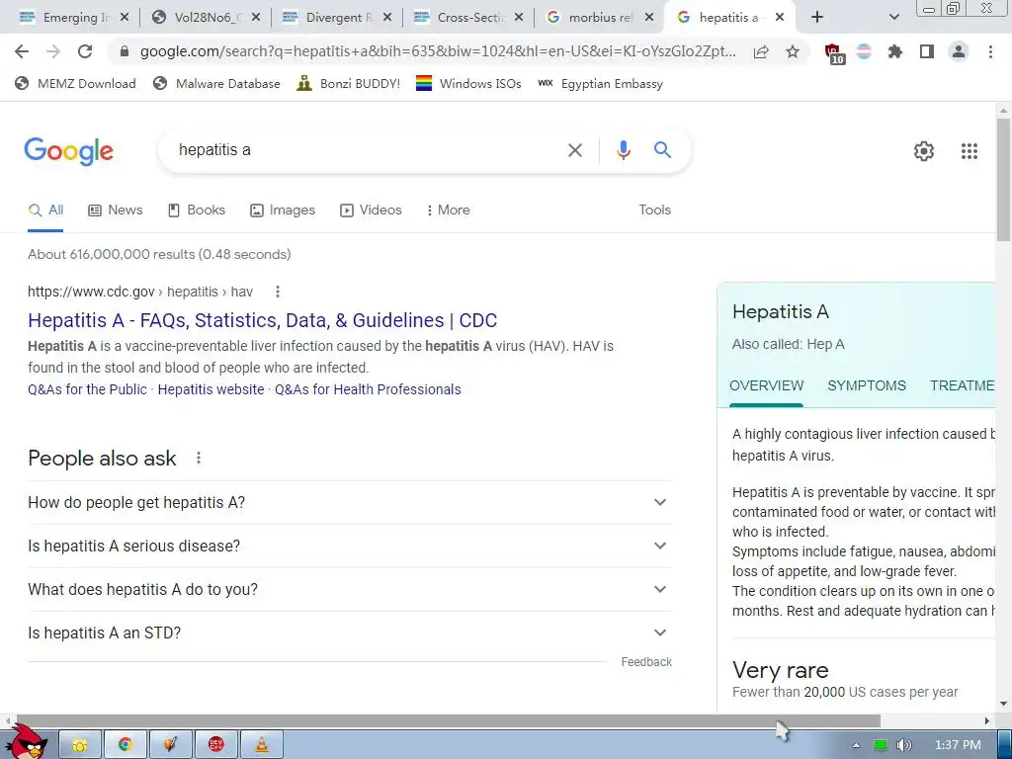Open options dots beside the CDC result

(278, 292)
